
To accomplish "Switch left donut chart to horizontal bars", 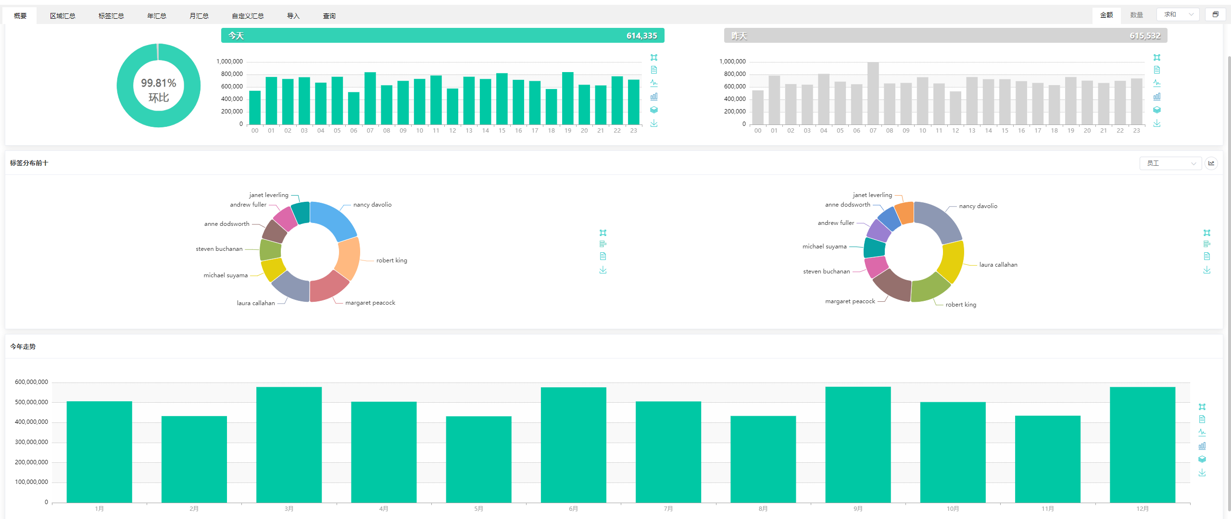I will pyautogui.click(x=603, y=244).
